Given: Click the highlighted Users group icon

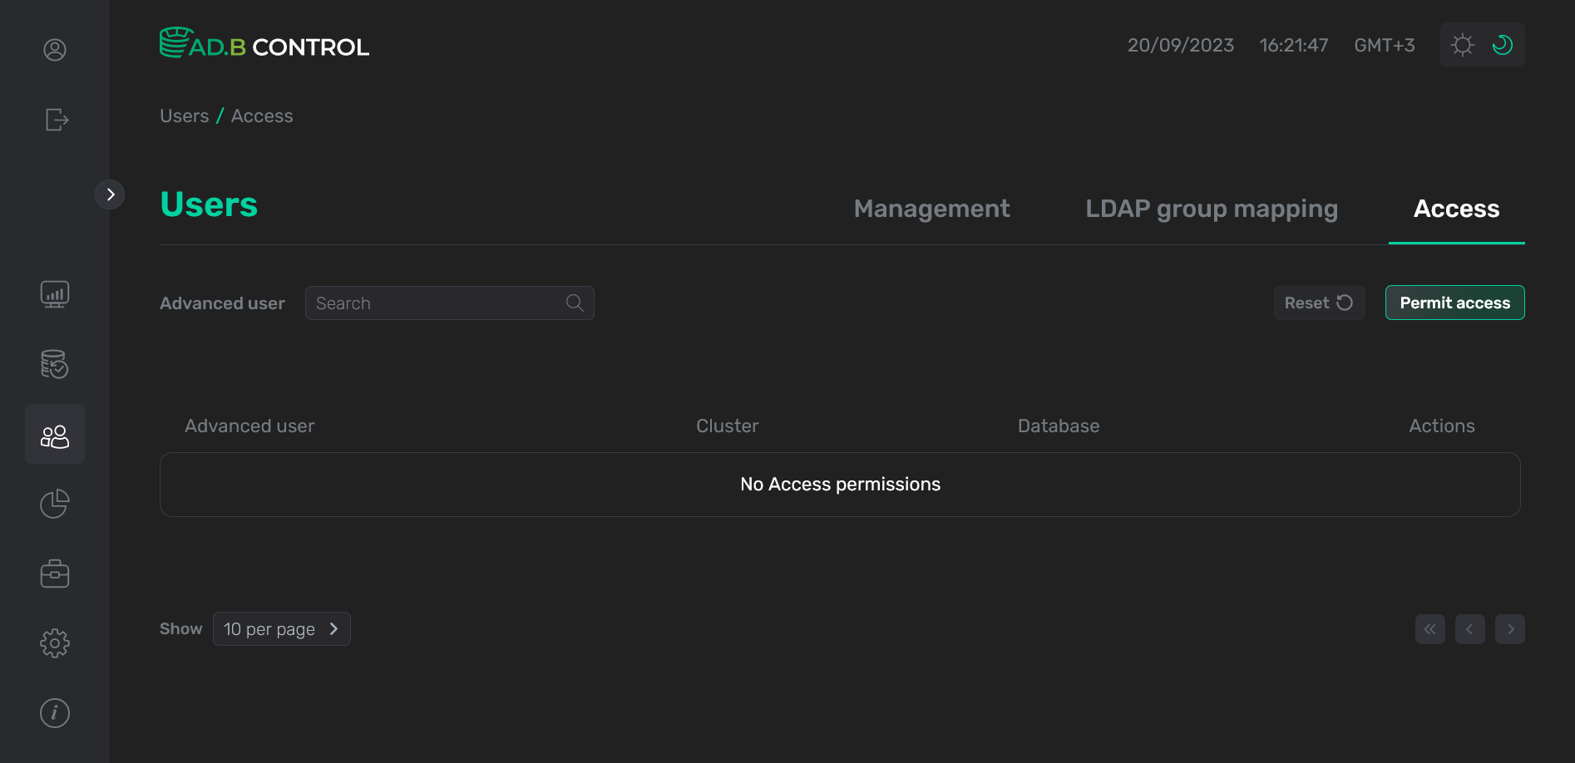Looking at the screenshot, I should [54, 433].
